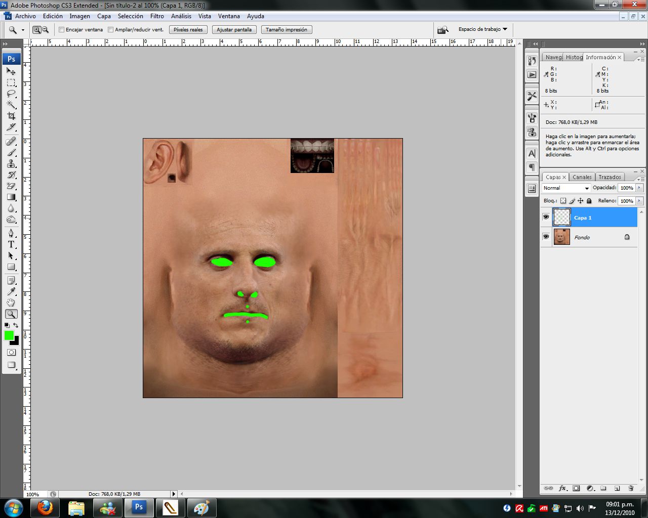Toggle lock position
Image resolution: width=648 pixels, height=518 pixels.
pyautogui.click(x=581, y=201)
